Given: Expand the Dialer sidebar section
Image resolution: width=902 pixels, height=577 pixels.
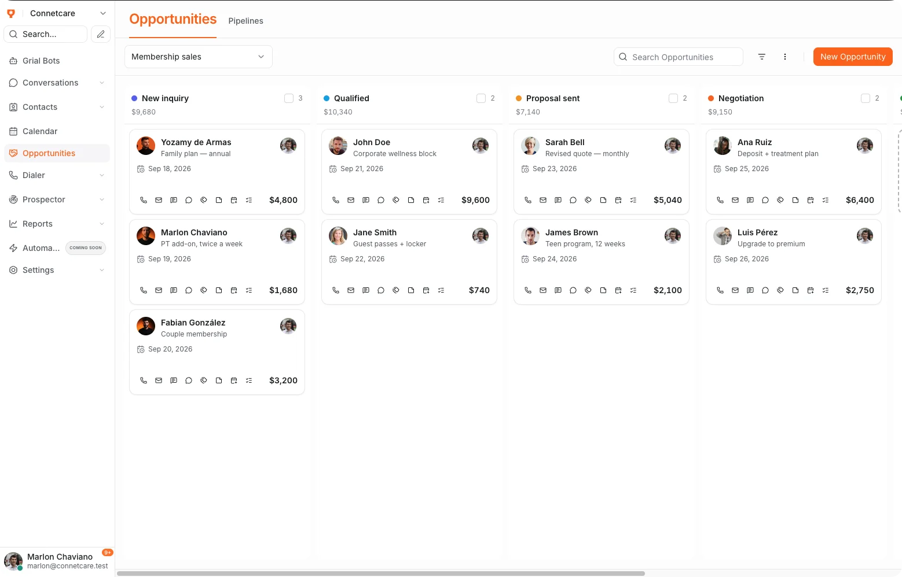Looking at the screenshot, I should point(102,175).
